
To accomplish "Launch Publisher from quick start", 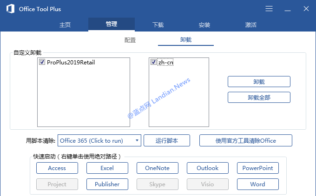I will pyautogui.click(x=107, y=184).
